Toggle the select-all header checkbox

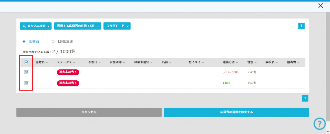click(26, 62)
